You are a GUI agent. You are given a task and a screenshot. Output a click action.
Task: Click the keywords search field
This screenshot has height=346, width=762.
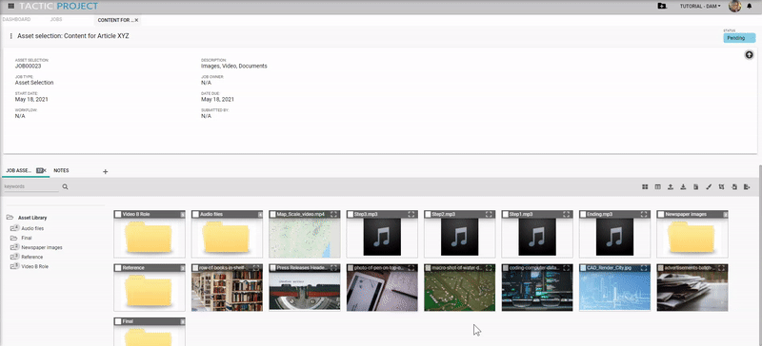(x=31, y=187)
